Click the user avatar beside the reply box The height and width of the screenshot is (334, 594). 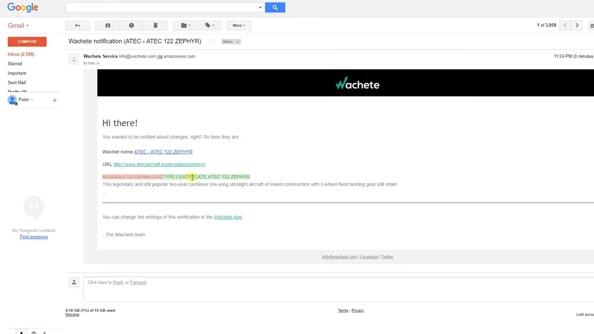point(74,283)
